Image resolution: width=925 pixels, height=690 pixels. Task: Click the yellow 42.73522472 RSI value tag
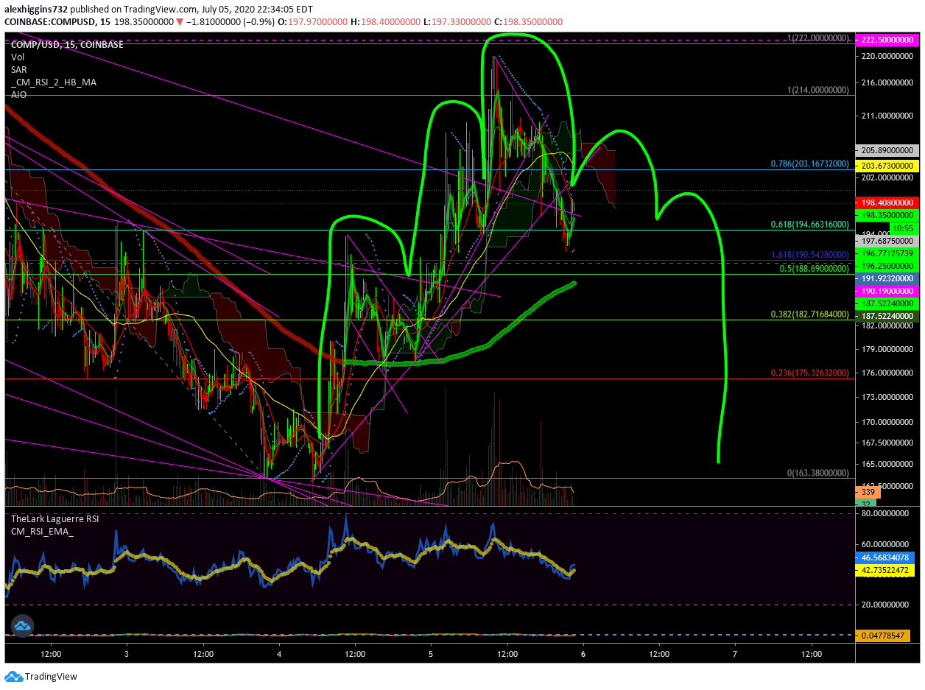click(x=886, y=570)
